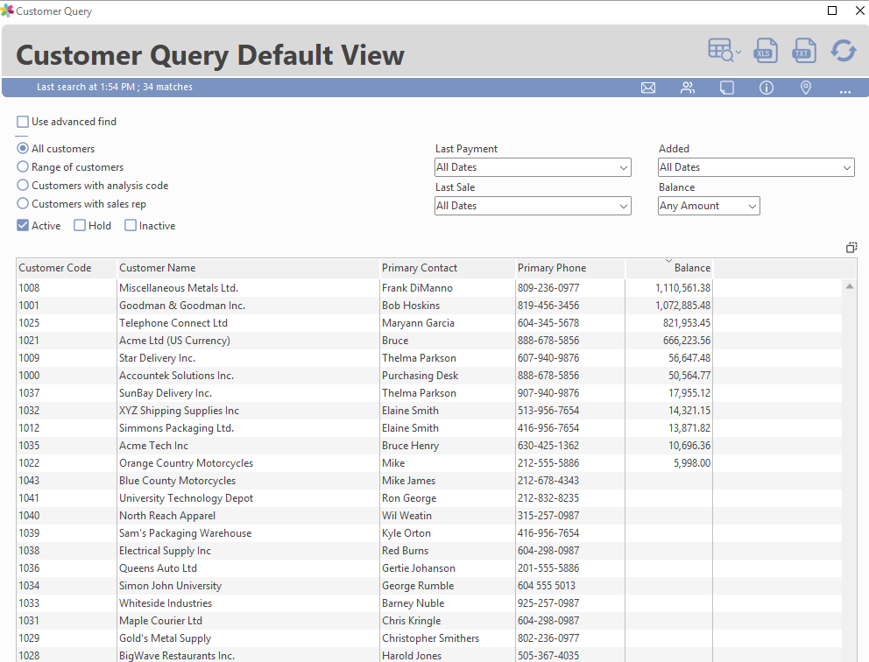Open the query view options grid icon
The height and width of the screenshot is (662, 869).
(724, 51)
